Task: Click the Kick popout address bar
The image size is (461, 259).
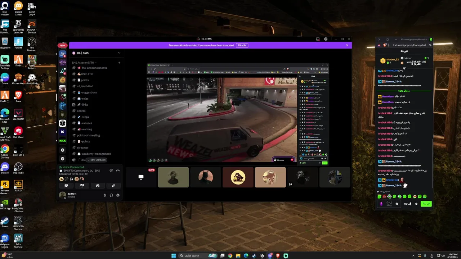Action: pos(409,45)
